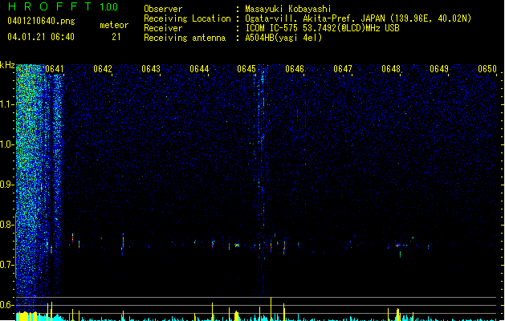Click the meteor count value 21
505x321 pixels.
click(116, 37)
